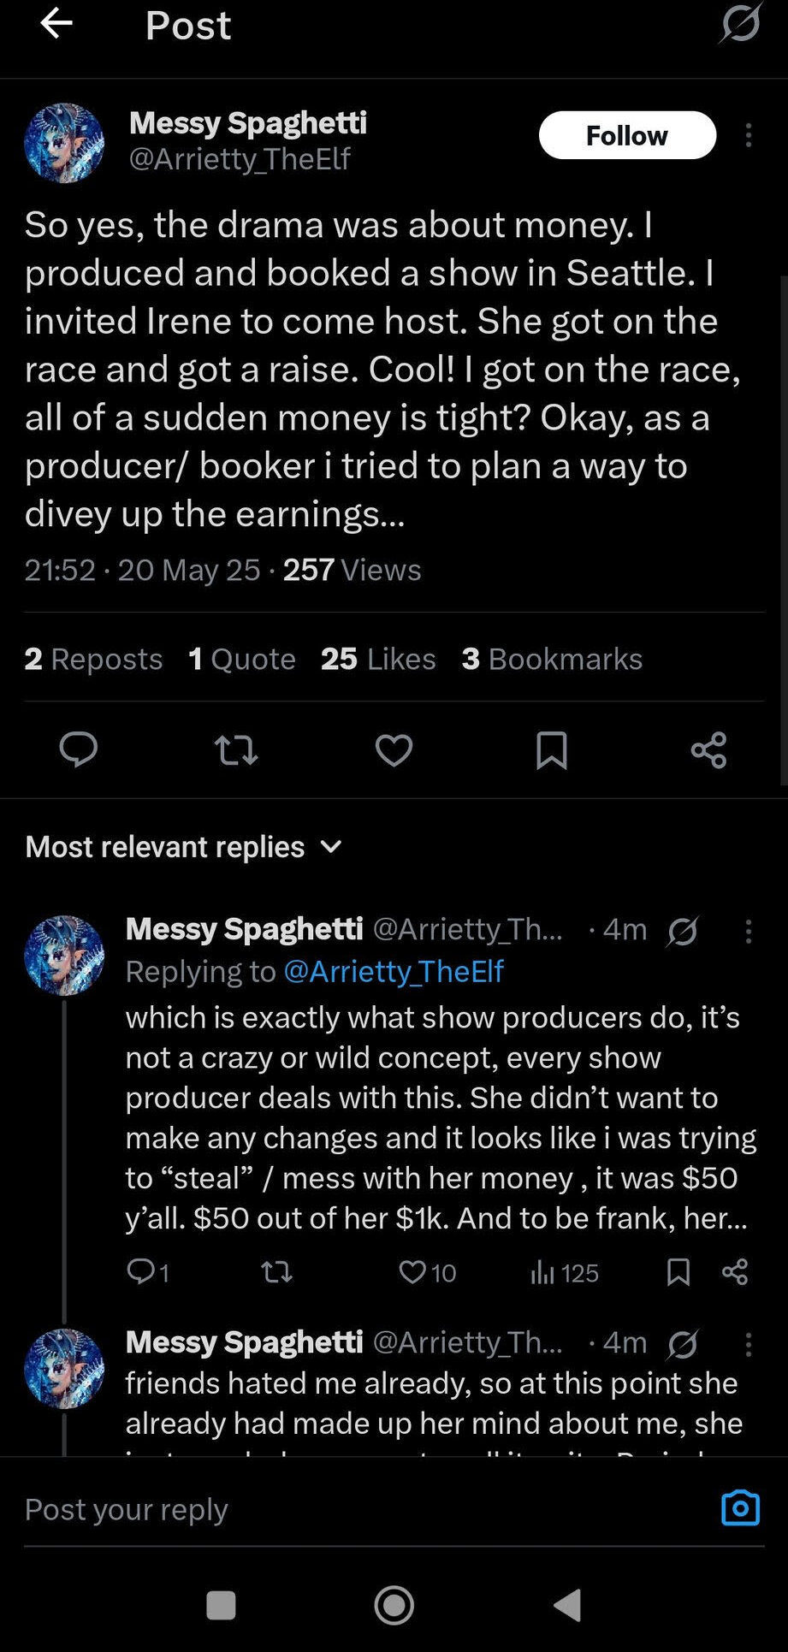Bookmark the main post
788x1652 pixels.
pyautogui.click(x=551, y=750)
